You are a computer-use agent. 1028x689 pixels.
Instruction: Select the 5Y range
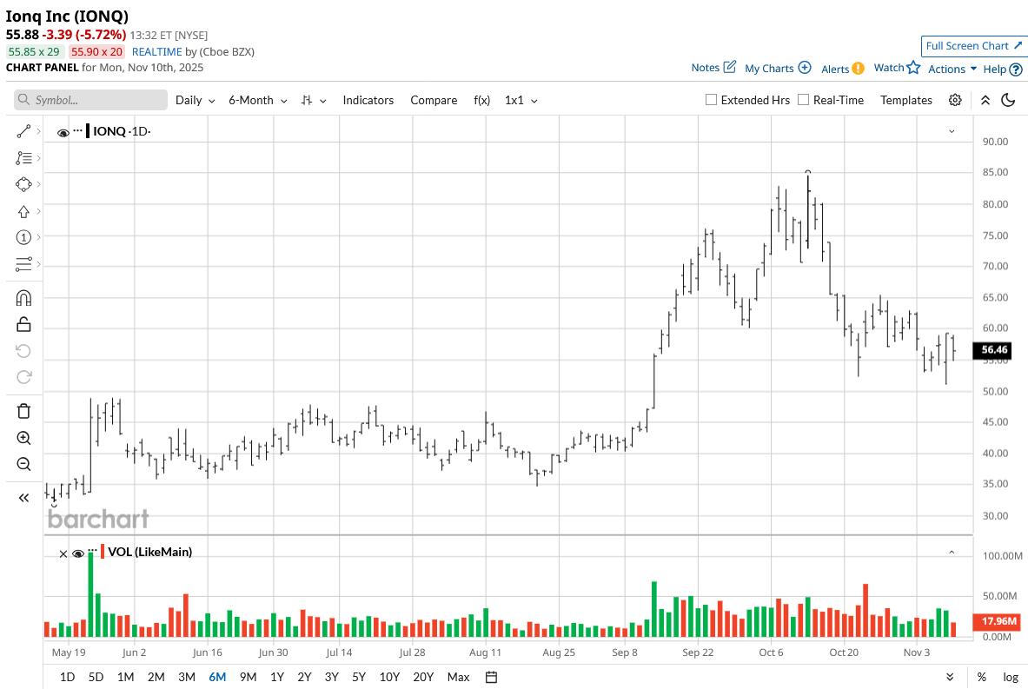359,677
